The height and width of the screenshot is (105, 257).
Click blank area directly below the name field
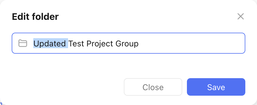[x=128, y=65]
